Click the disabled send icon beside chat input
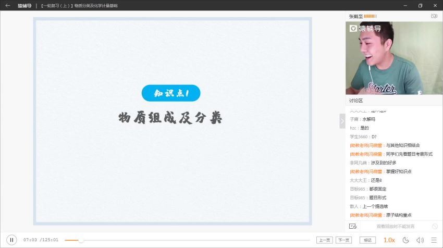Viewport: 443px width, 248px height. [435, 226]
